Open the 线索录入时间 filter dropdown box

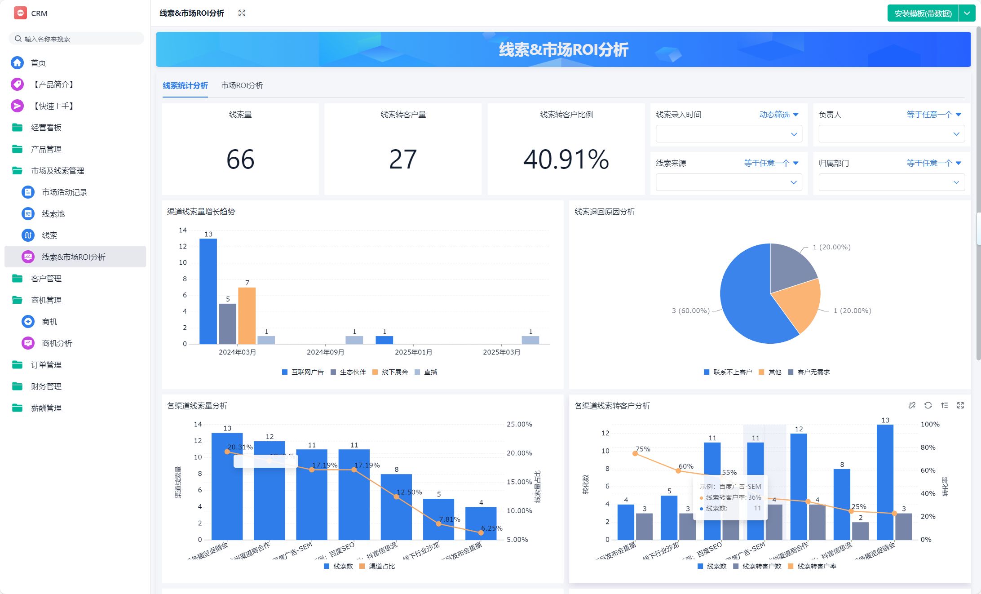tap(729, 134)
